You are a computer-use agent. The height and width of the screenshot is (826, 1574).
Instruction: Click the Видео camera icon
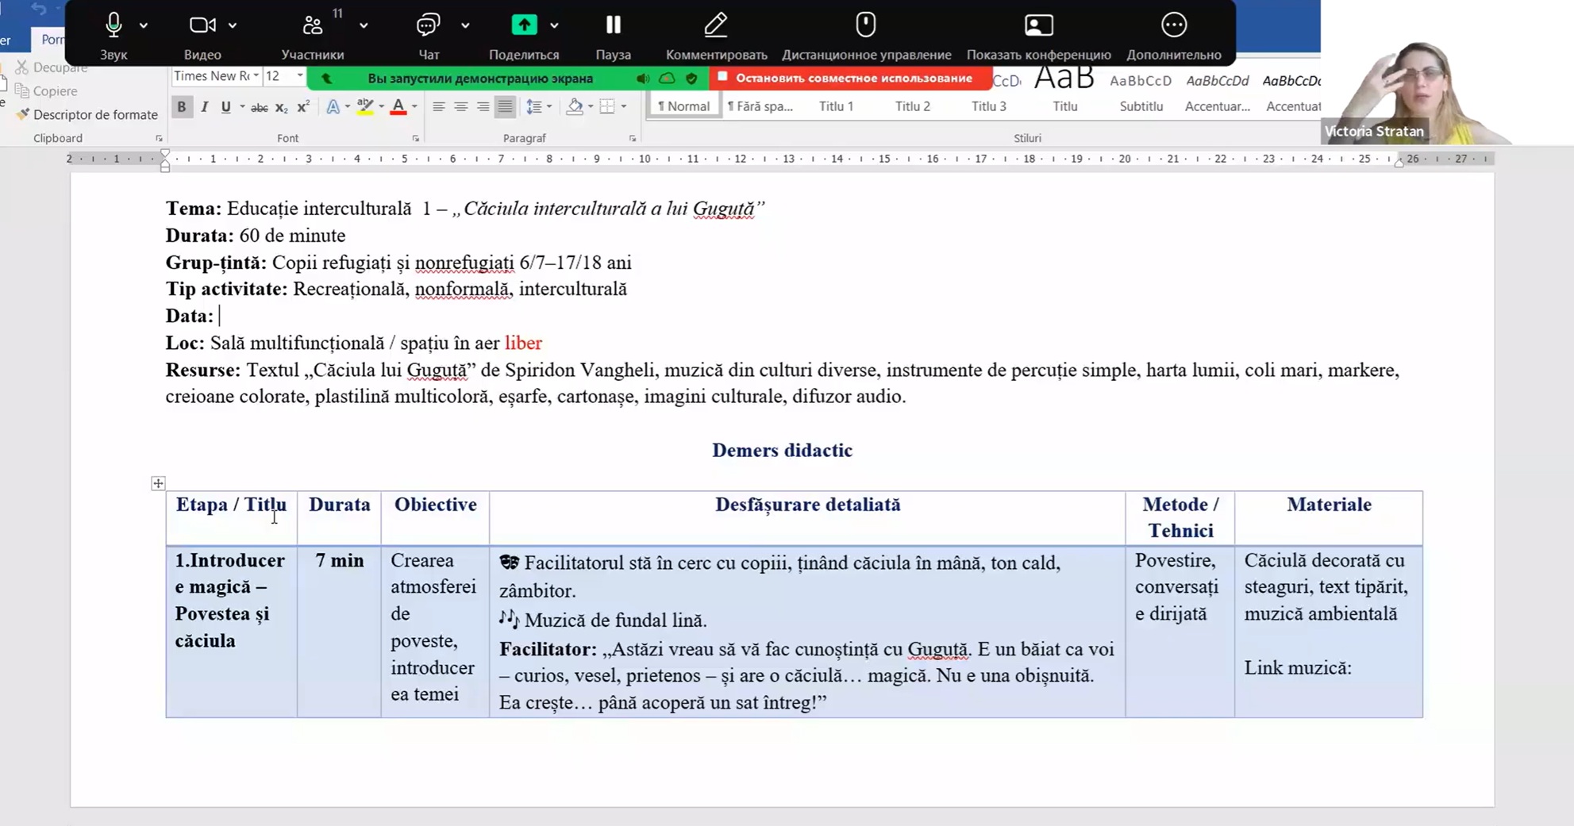(202, 25)
